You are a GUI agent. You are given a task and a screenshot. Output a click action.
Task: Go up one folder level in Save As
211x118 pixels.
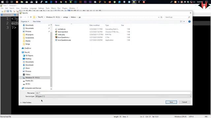31,17
